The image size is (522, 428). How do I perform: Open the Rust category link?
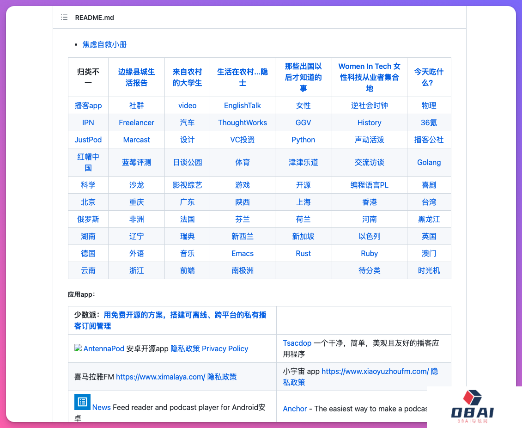(x=303, y=253)
